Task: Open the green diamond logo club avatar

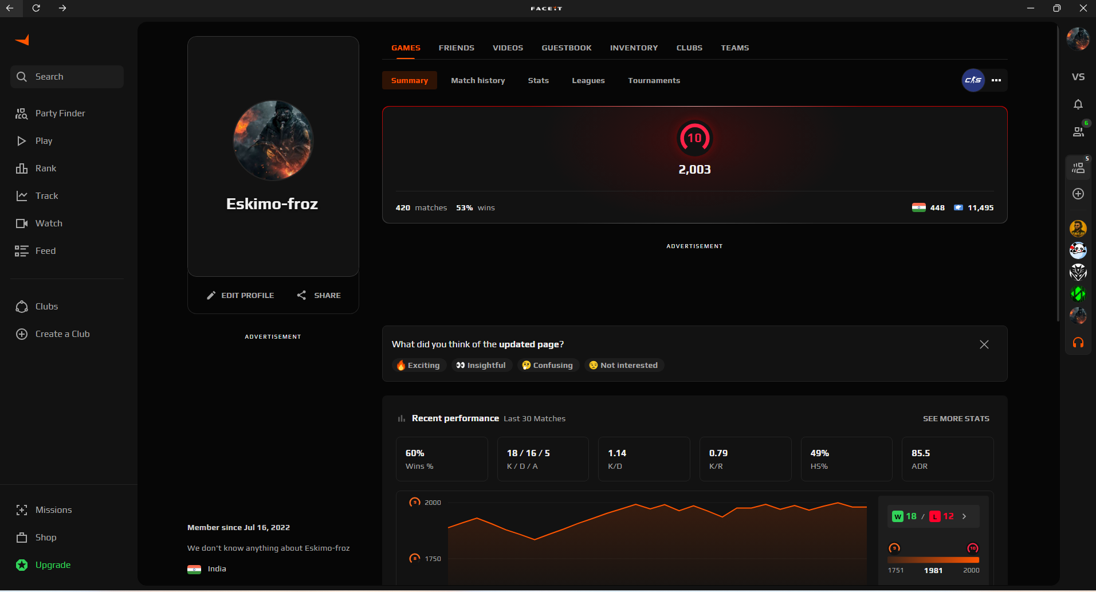Action: [1078, 294]
